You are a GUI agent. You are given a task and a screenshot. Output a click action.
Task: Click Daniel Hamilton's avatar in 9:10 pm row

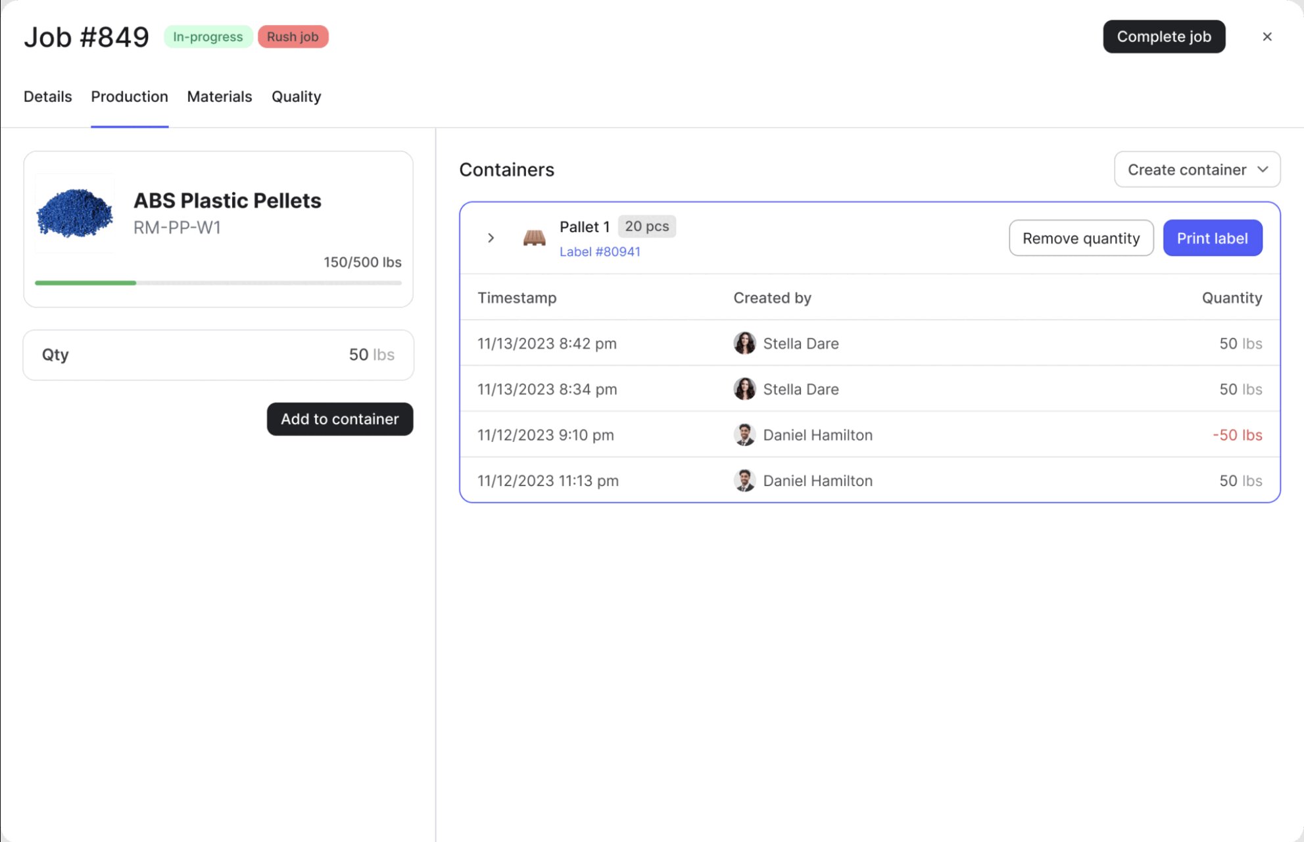744,435
